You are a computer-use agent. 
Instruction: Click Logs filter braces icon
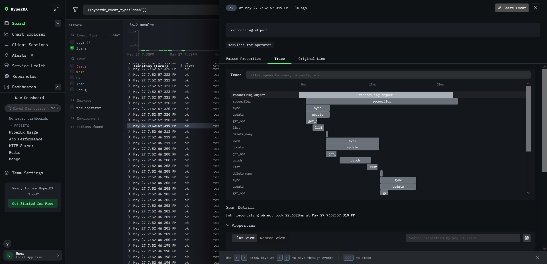[88, 42]
